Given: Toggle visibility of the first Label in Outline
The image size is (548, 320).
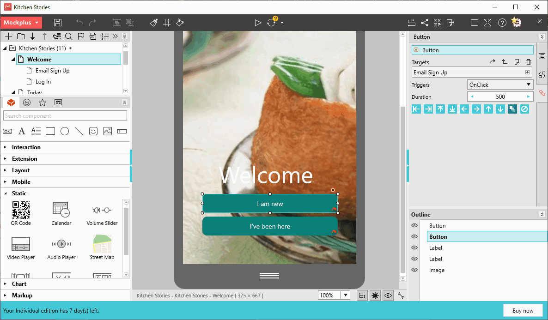Looking at the screenshot, I should coord(414,248).
